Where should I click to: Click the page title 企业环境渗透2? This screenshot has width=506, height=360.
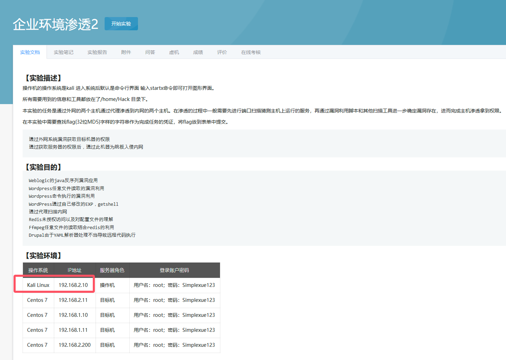(56, 24)
